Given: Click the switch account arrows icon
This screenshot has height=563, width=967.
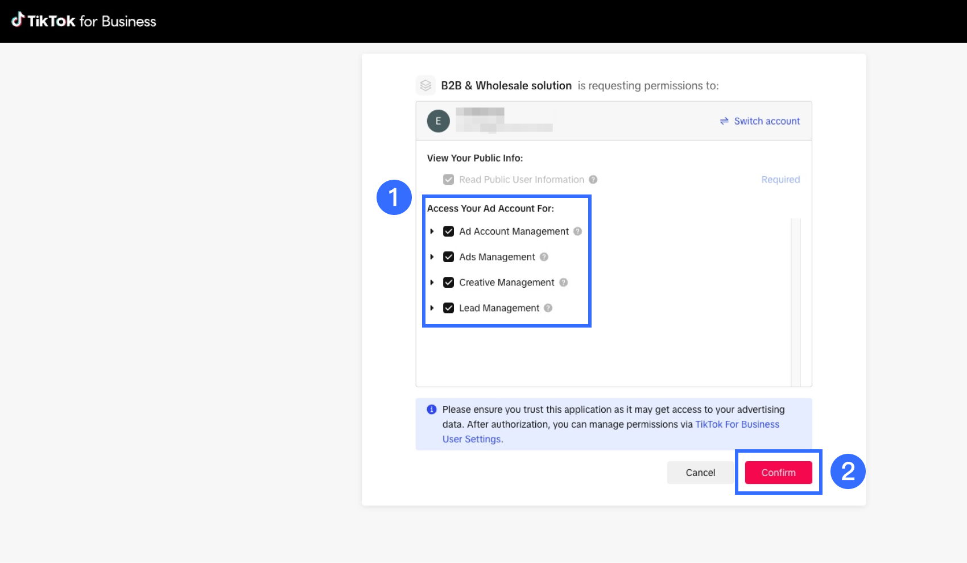Looking at the screenshot, I should click(724, 121).
